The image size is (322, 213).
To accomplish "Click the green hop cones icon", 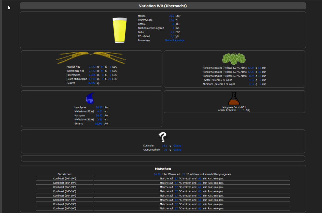I will (x=234, y=58).
